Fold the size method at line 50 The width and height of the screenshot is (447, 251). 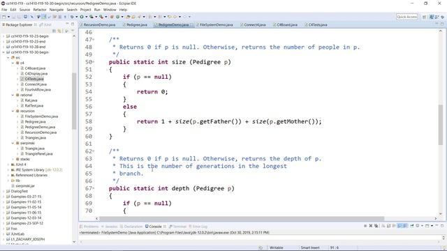coord(94,62)
